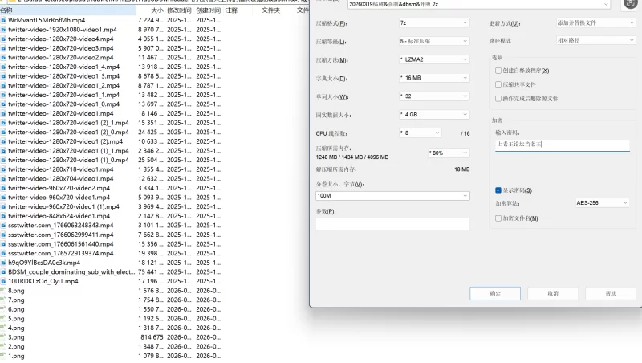
Task: Click the icon beside twitter-video-1280x704-video1.mp4
Action: point(3,179)
